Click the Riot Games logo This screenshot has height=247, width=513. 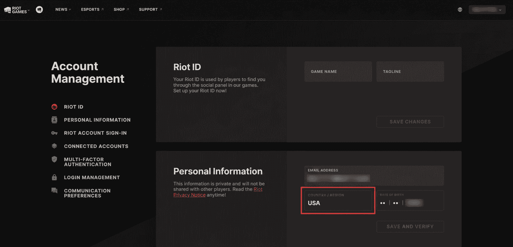(x=16, y=10)
